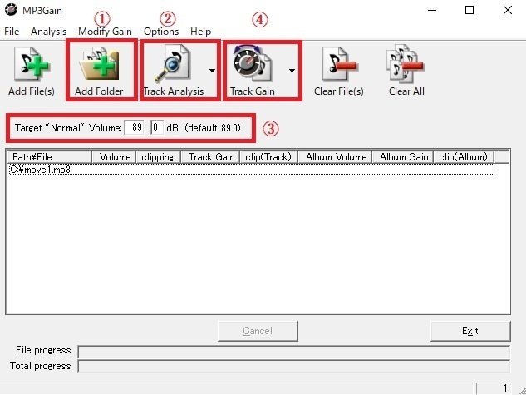
Task: Click the Album Gain column header
Action: coord(403,156)
